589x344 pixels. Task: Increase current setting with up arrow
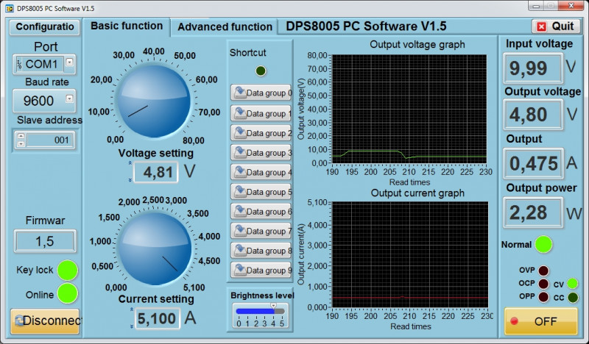click(132, 310)
